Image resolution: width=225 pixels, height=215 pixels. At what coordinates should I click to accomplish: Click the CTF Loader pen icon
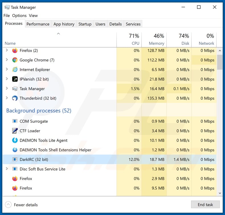click(x=15, y=131)
